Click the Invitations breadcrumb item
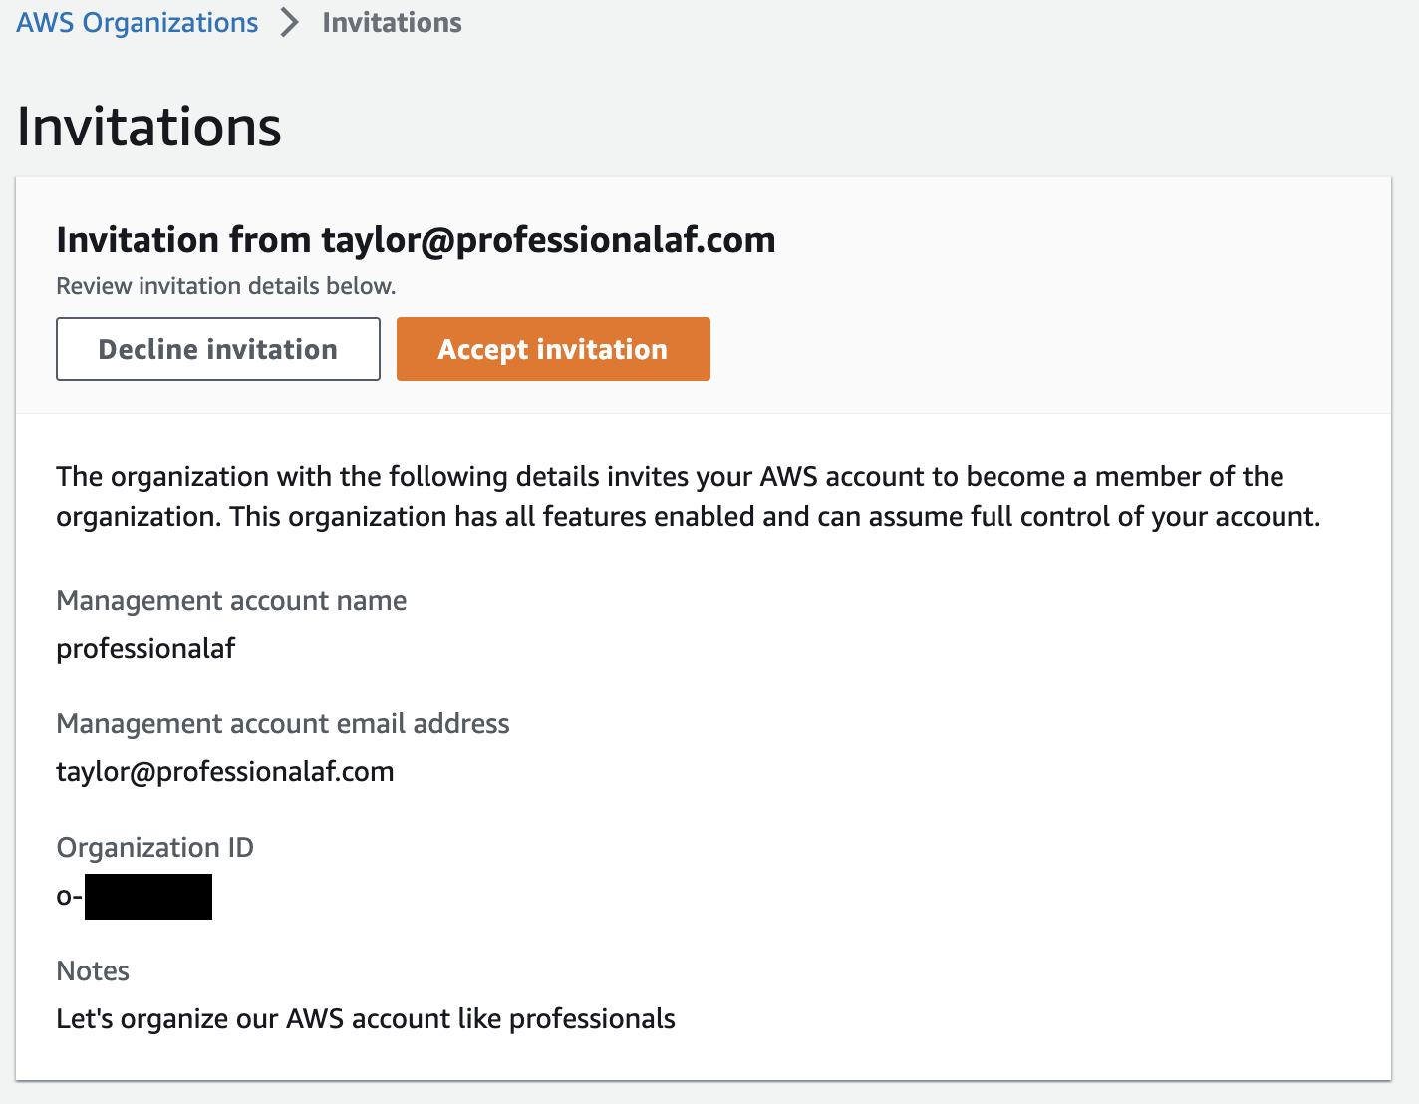 point(392,23)
